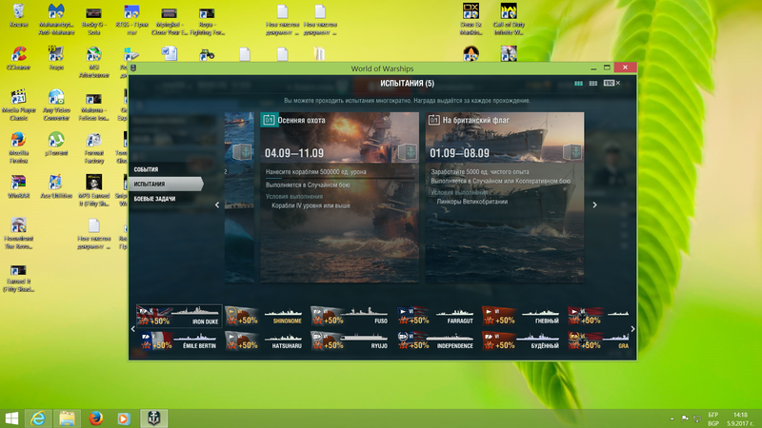Open the Ace Utilities desktop shortcut
The height and width of the screenshot is (428, 762).
(56, 186)
